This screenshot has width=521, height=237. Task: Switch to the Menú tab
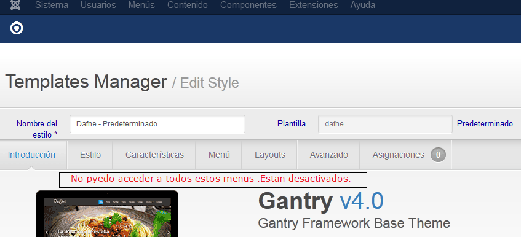pos(219,155)
